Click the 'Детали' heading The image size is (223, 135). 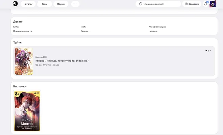[x=18, y=22]
